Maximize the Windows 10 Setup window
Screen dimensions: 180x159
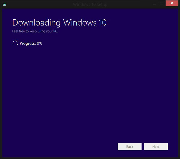tap(162, 4)
